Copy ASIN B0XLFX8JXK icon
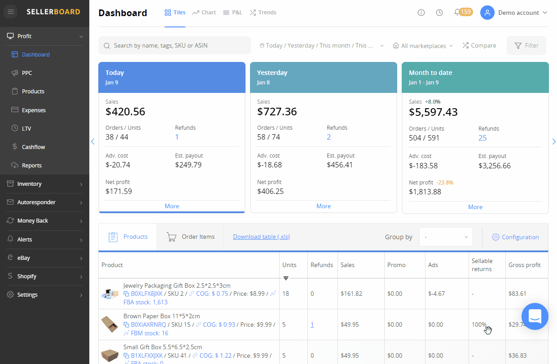 [x=127, y=294]
